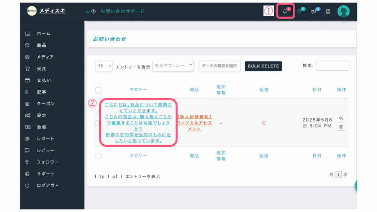
Task: Click the reply arrow icon in the row
Action: click(341, 119)
